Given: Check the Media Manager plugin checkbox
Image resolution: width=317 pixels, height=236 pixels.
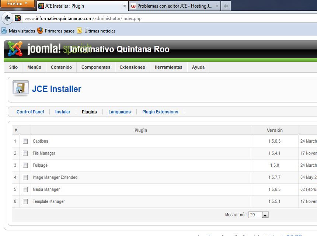Looking at the screenshot, I should pyautogui.click(x=25, y=189).
